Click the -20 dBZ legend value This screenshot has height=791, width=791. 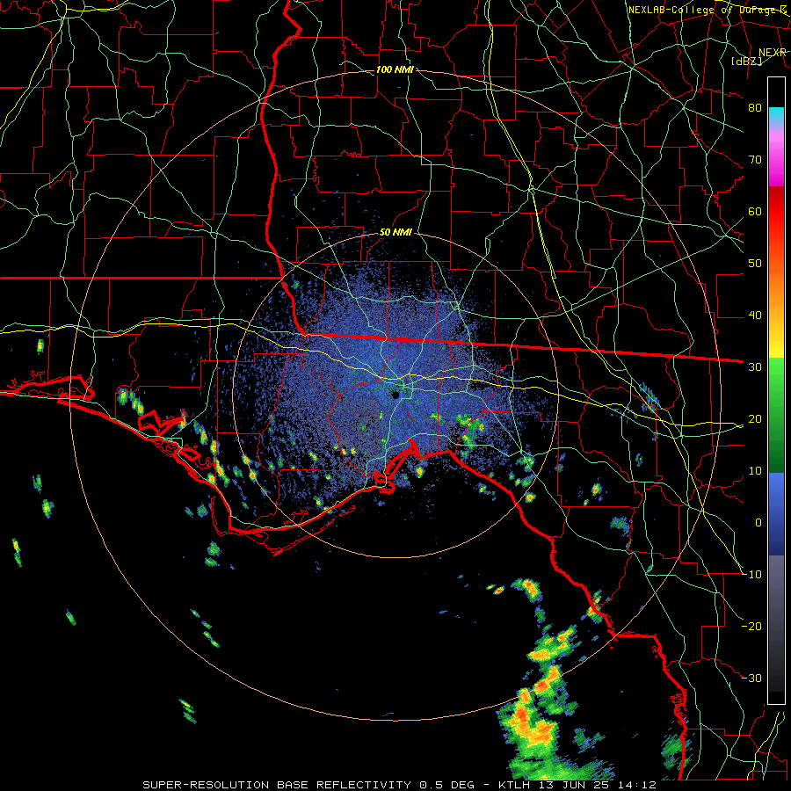[752, 627]
